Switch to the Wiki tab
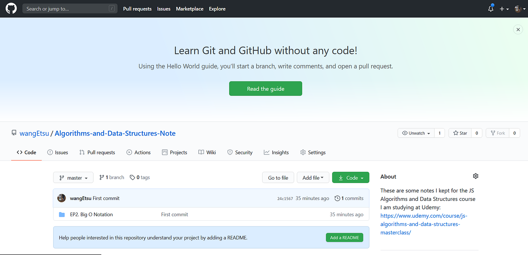 (207, 152)
